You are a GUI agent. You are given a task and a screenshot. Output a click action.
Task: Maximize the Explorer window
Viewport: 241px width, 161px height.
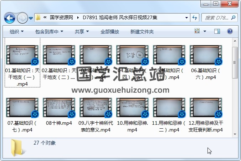[x=216, y=4]
